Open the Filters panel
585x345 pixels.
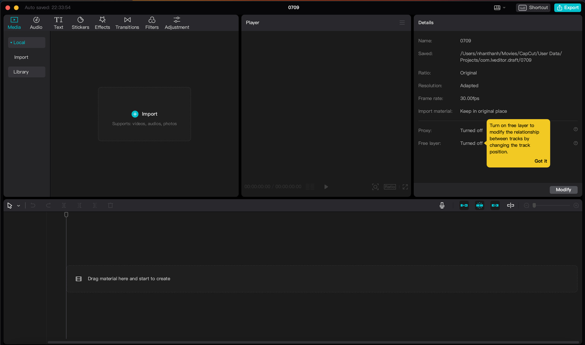[x=152, y=23]
